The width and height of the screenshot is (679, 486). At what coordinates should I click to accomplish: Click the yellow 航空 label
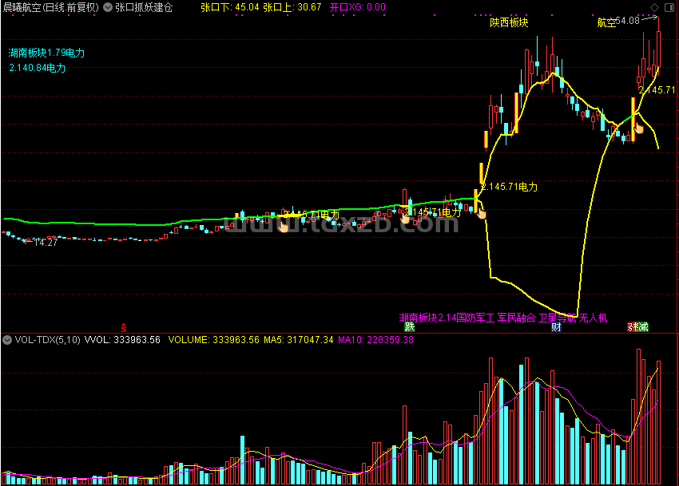[606, 23]
